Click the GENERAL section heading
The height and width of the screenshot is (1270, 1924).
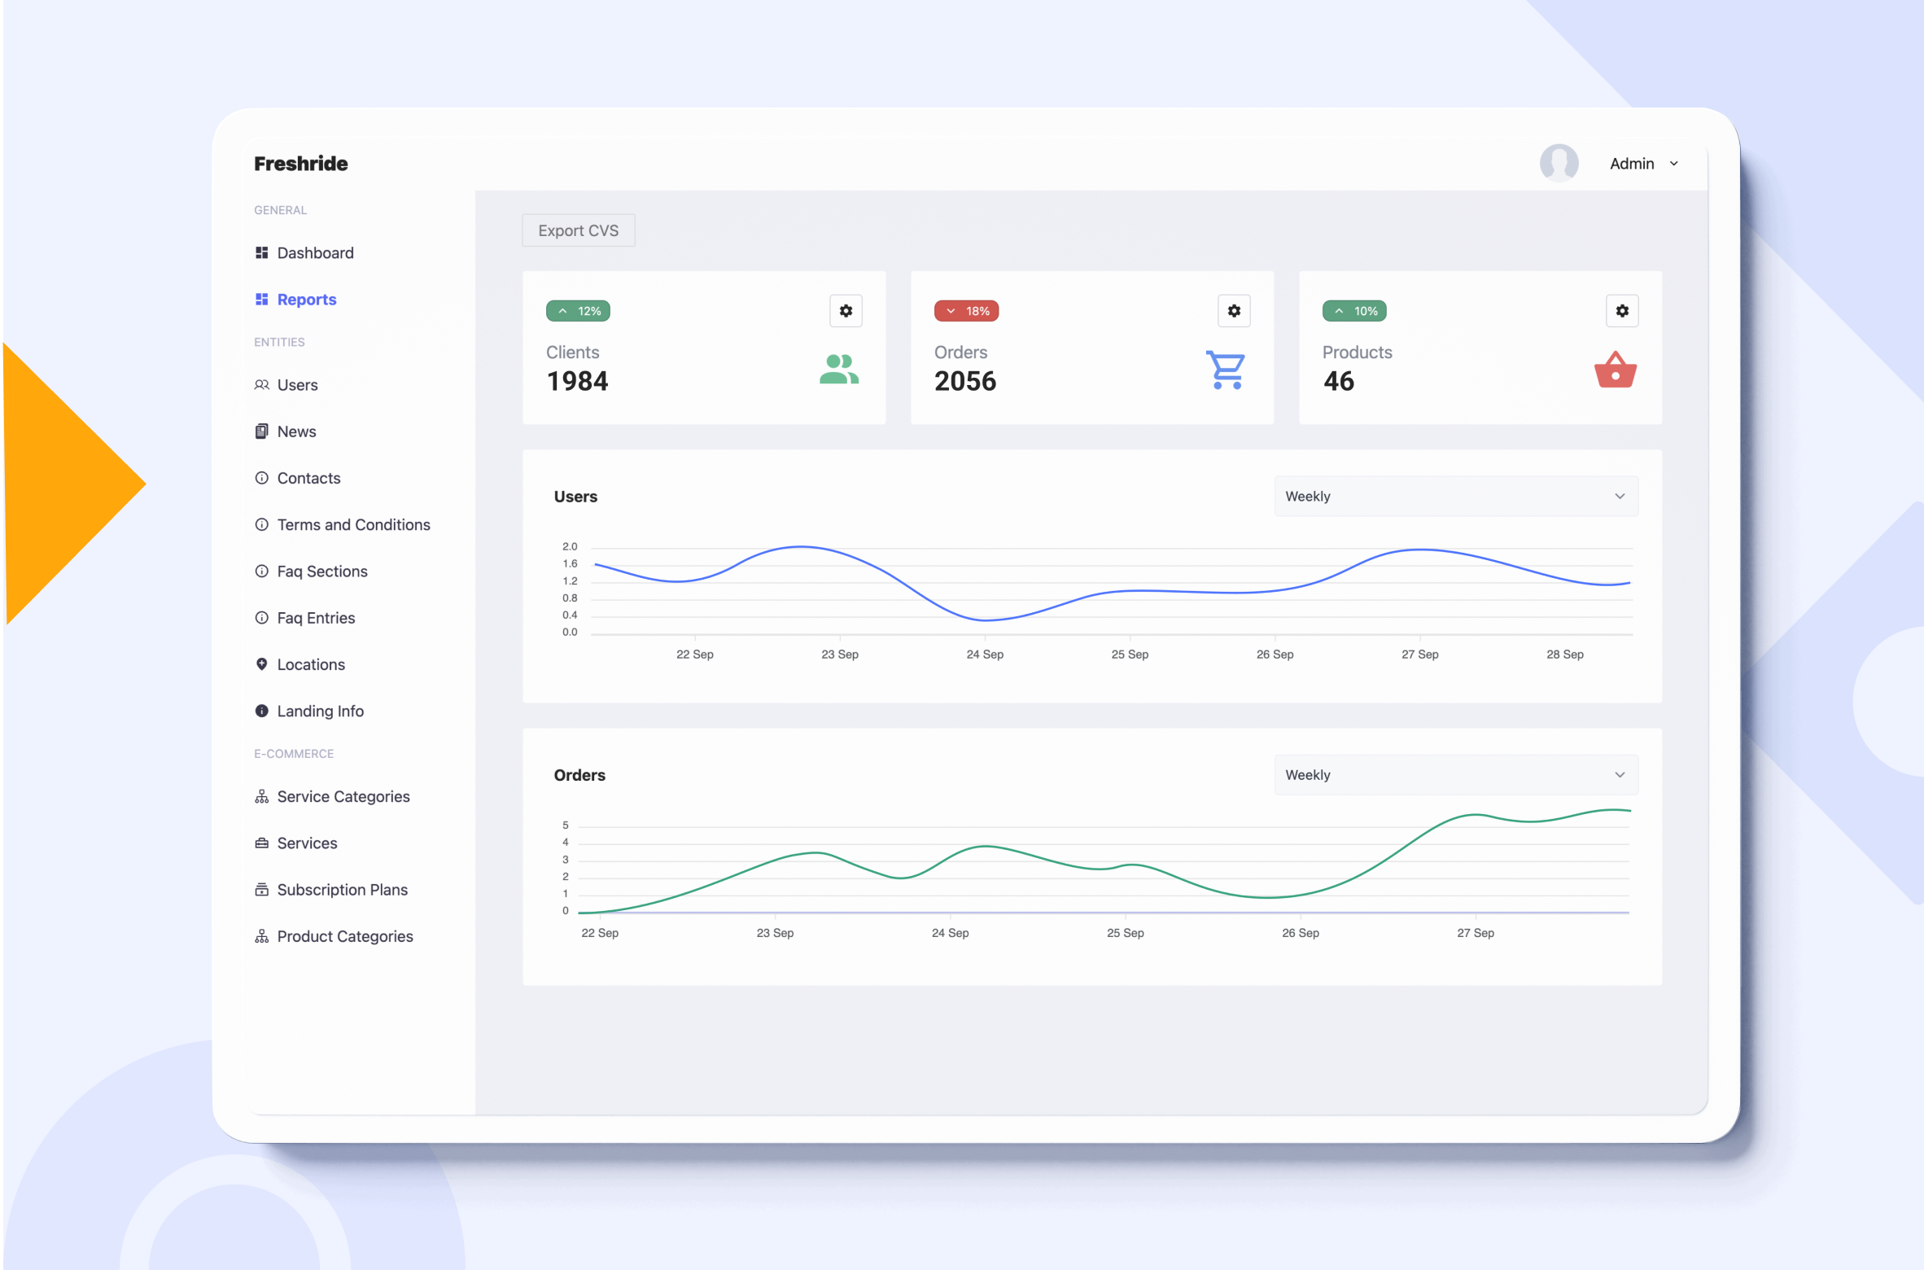pyautogui.click(x=280, y=210)
